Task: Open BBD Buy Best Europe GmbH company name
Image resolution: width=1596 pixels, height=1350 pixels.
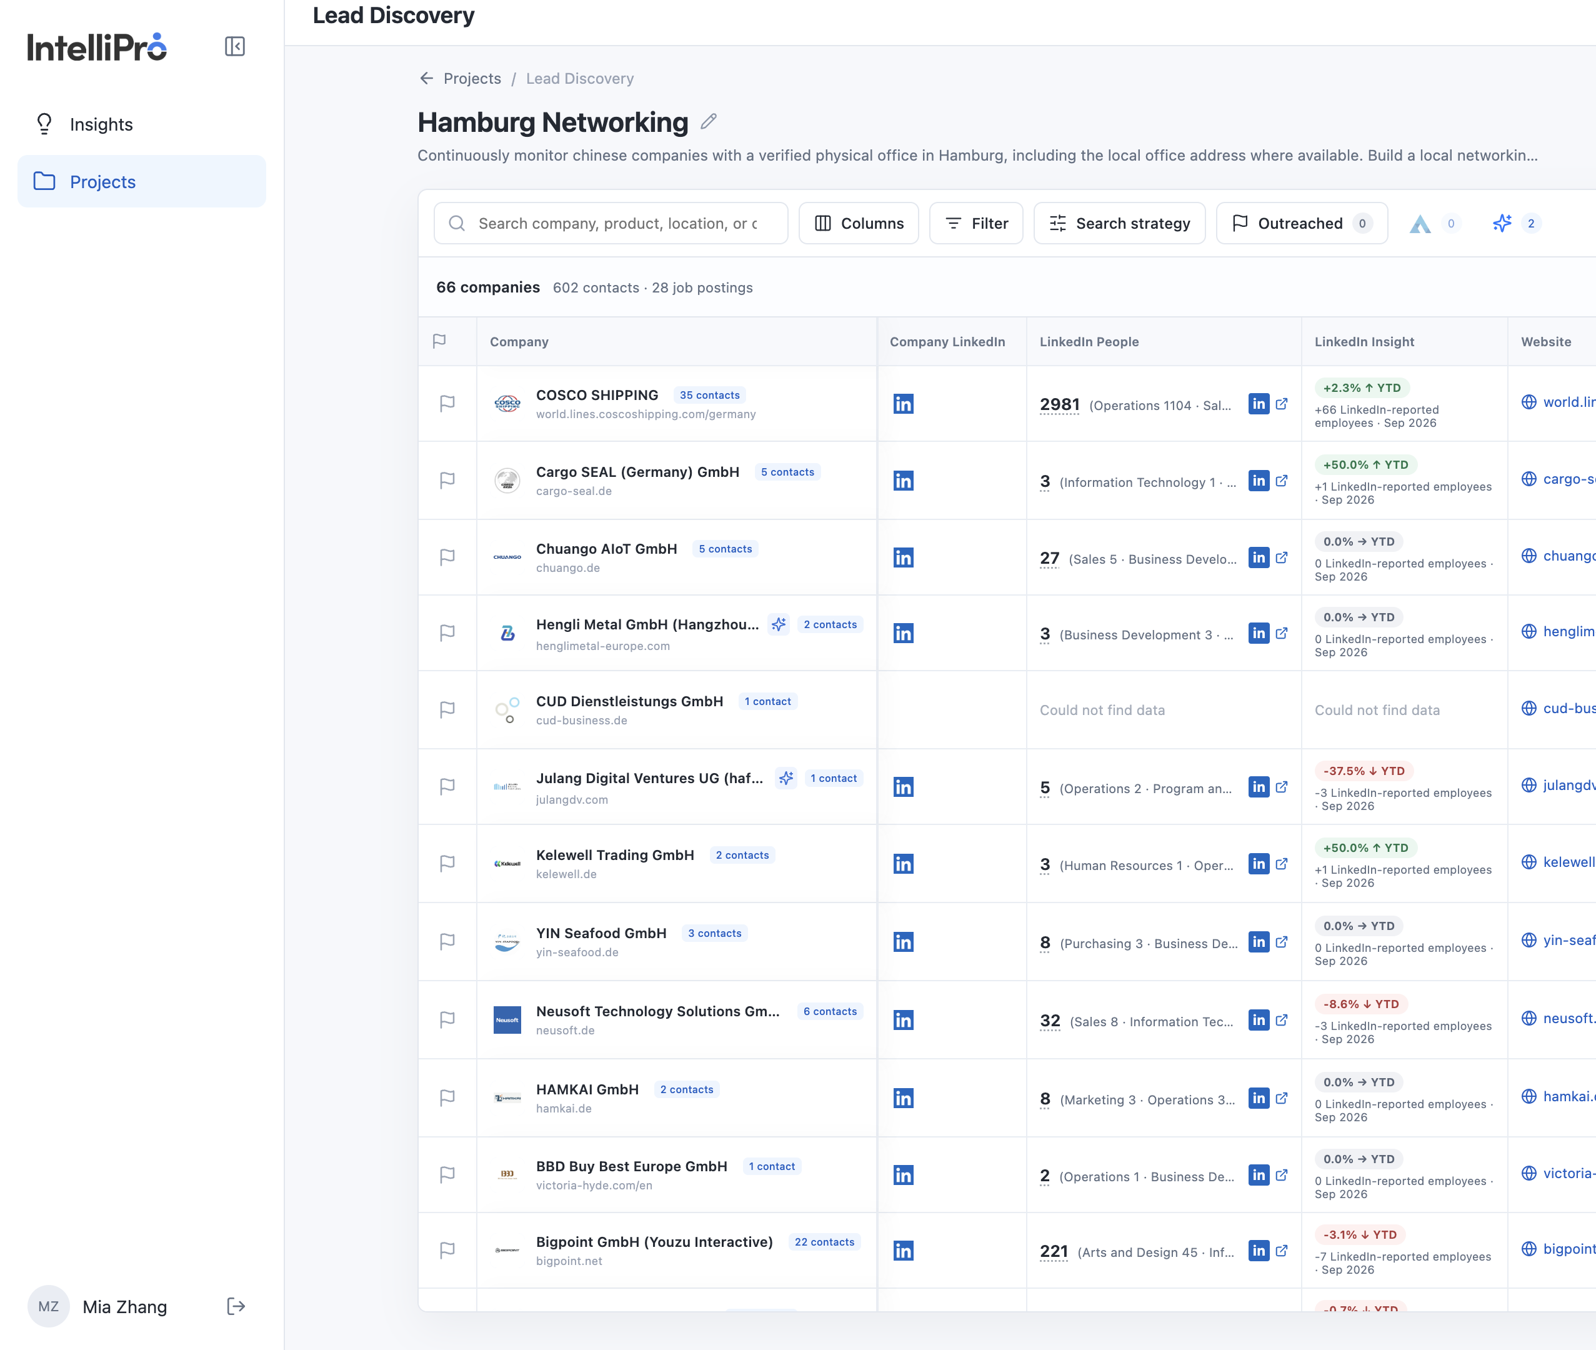Action: (x=631, y=1166)
